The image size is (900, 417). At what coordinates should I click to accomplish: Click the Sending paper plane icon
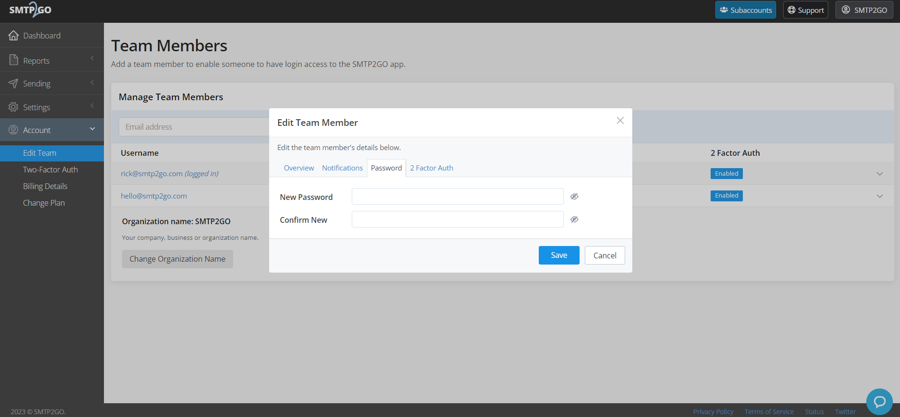13,84
